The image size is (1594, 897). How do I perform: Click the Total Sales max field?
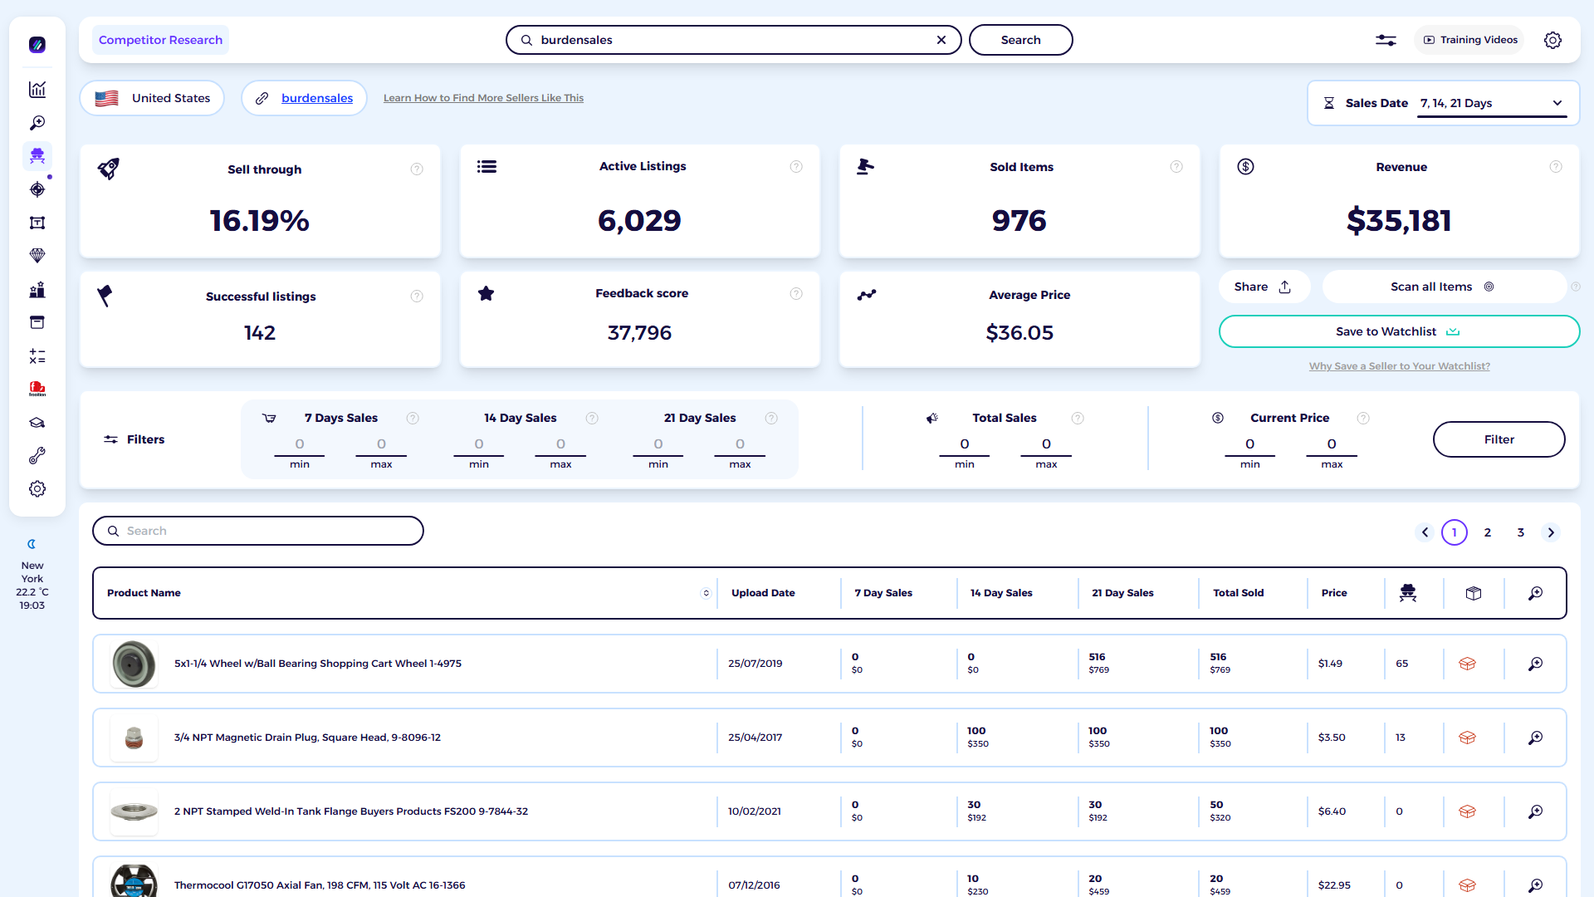pos(1046,445)
